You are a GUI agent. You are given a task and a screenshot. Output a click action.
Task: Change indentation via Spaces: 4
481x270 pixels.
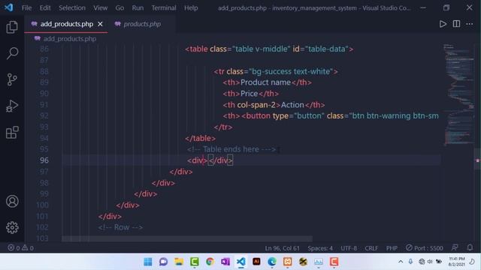click(320, 248)
